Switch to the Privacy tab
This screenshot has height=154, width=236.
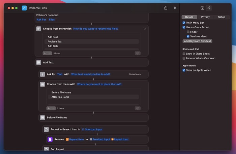(205, 17)
